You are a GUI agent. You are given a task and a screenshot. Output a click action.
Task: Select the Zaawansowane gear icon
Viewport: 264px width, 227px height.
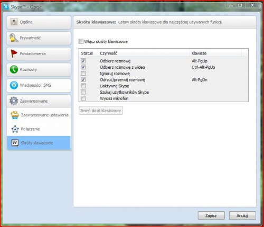pyautogui.click(x=14, y=101)
